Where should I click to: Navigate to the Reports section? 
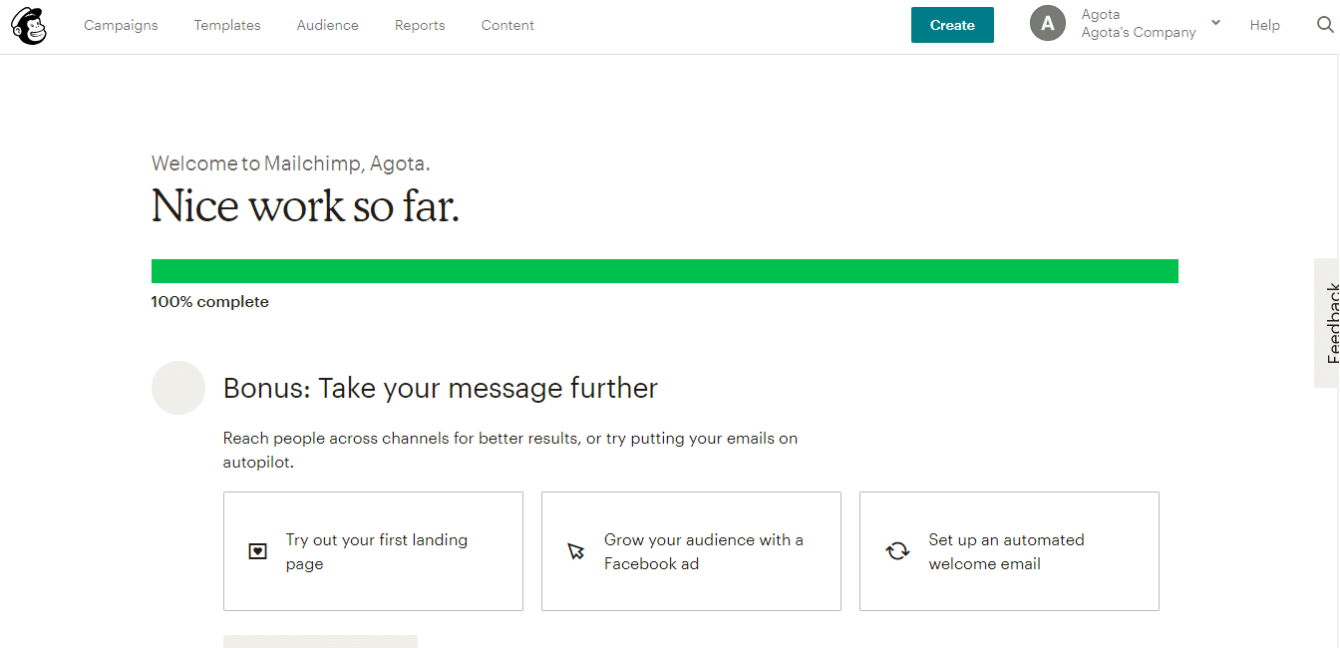419,25
